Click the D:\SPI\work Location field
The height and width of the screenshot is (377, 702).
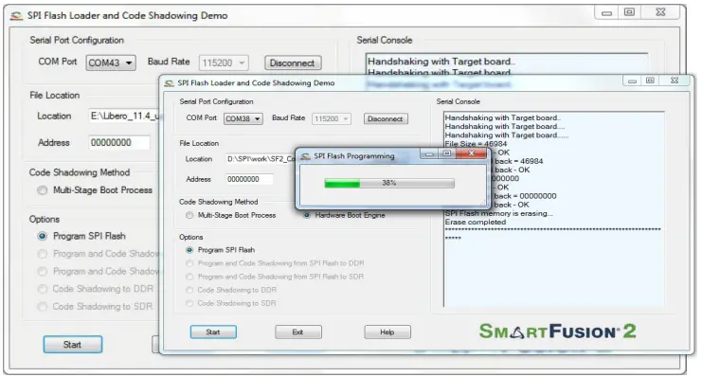[x=261, y=159]
